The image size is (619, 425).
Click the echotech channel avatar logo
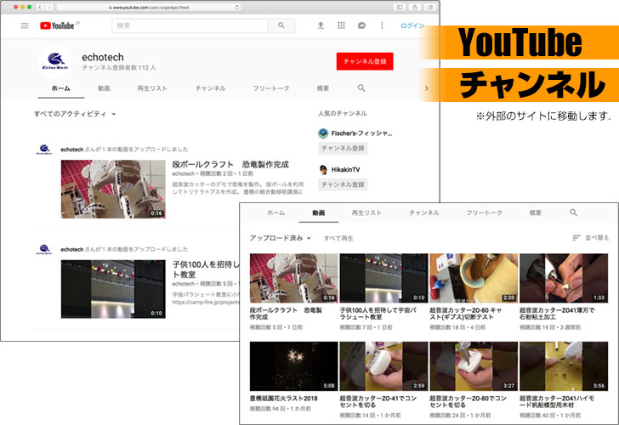[x=55, y=62]
